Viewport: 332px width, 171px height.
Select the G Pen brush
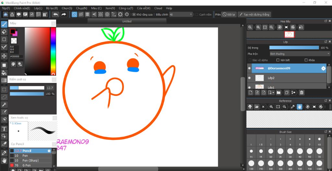point(30,165)
